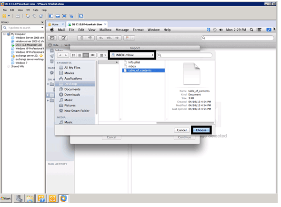Screen dimensions: 281x207
Task: Open Downloads in Favorites sidebar
Action: (72, 94)
